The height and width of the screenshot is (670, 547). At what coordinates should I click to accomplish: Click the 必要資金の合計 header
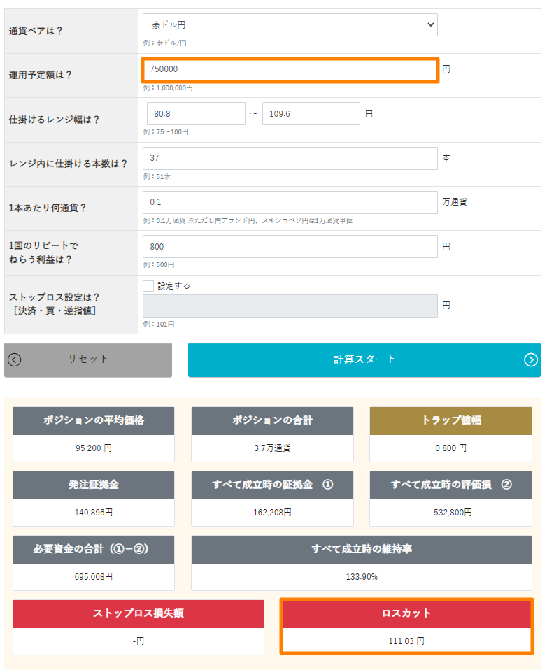pyautogui.click(x=94, y=549)
